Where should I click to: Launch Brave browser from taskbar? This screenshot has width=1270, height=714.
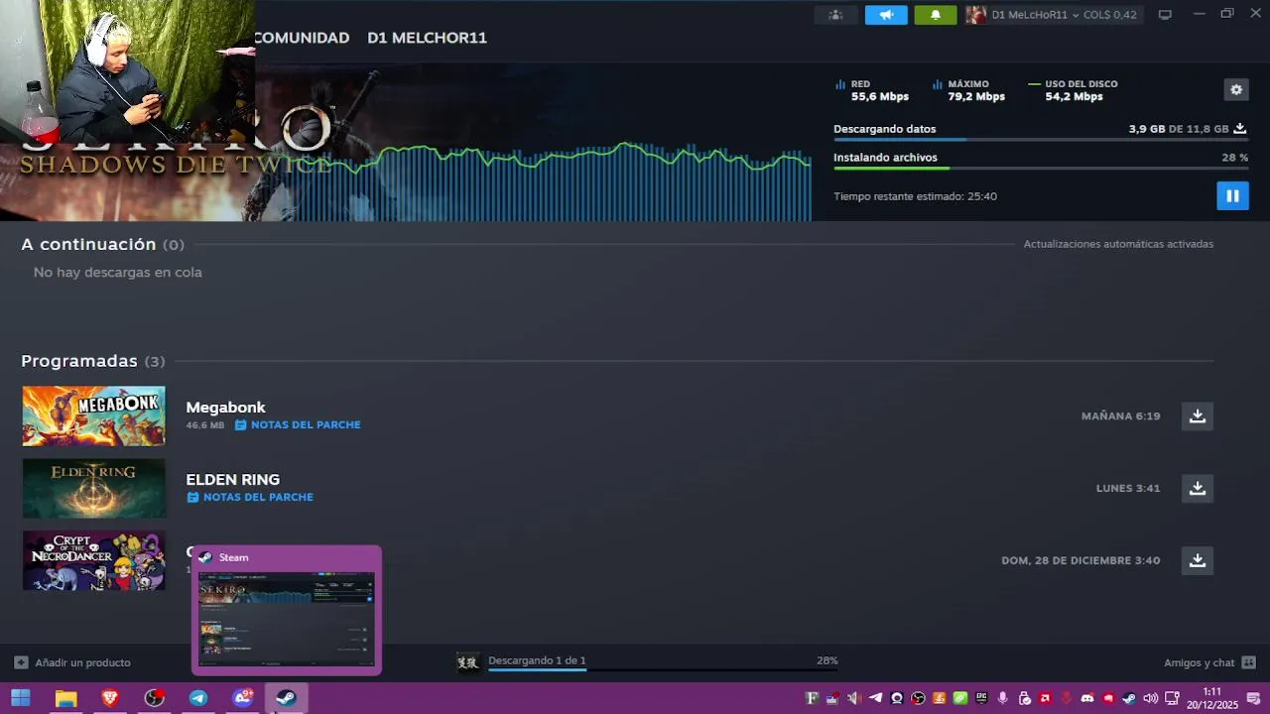(110, 698)
